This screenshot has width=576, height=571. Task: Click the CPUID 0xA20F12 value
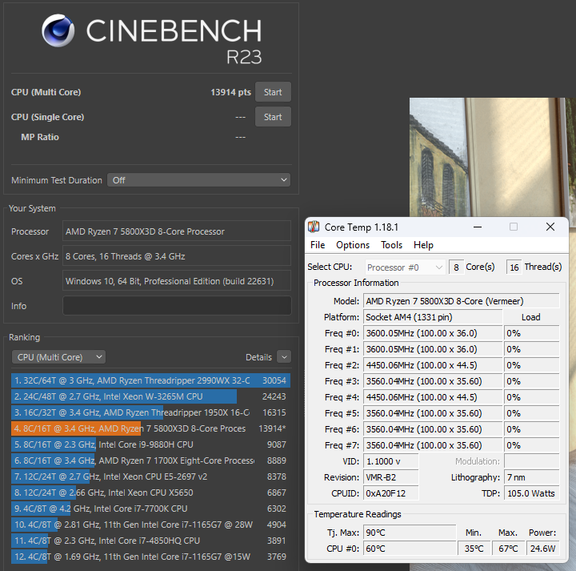[391, 493]
